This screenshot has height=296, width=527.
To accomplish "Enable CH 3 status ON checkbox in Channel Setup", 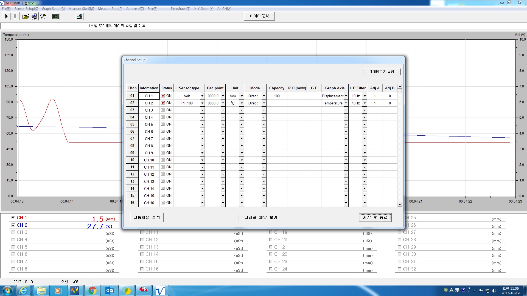I will [163, 110].
